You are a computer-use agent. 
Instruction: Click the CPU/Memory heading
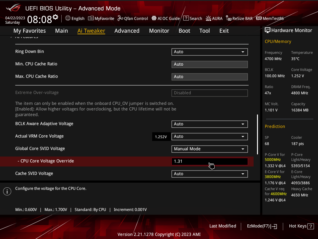(x=278, y=41)
